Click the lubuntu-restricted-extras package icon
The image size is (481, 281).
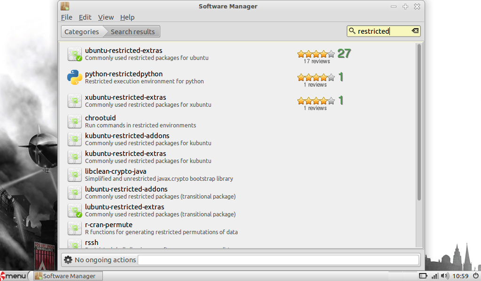pos(75,210)
